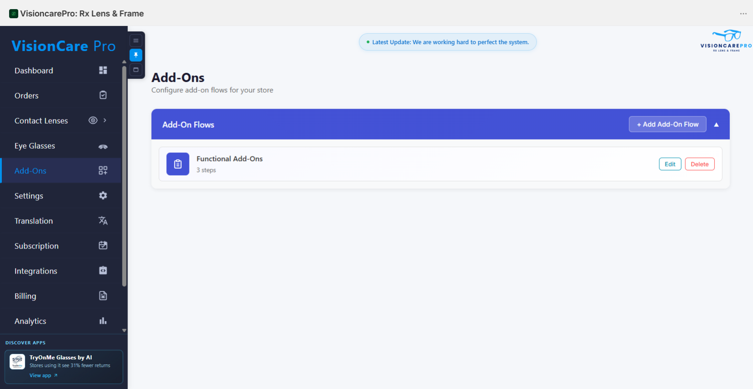Open the Billing page

pyautogui.click(x=61, y=296)
